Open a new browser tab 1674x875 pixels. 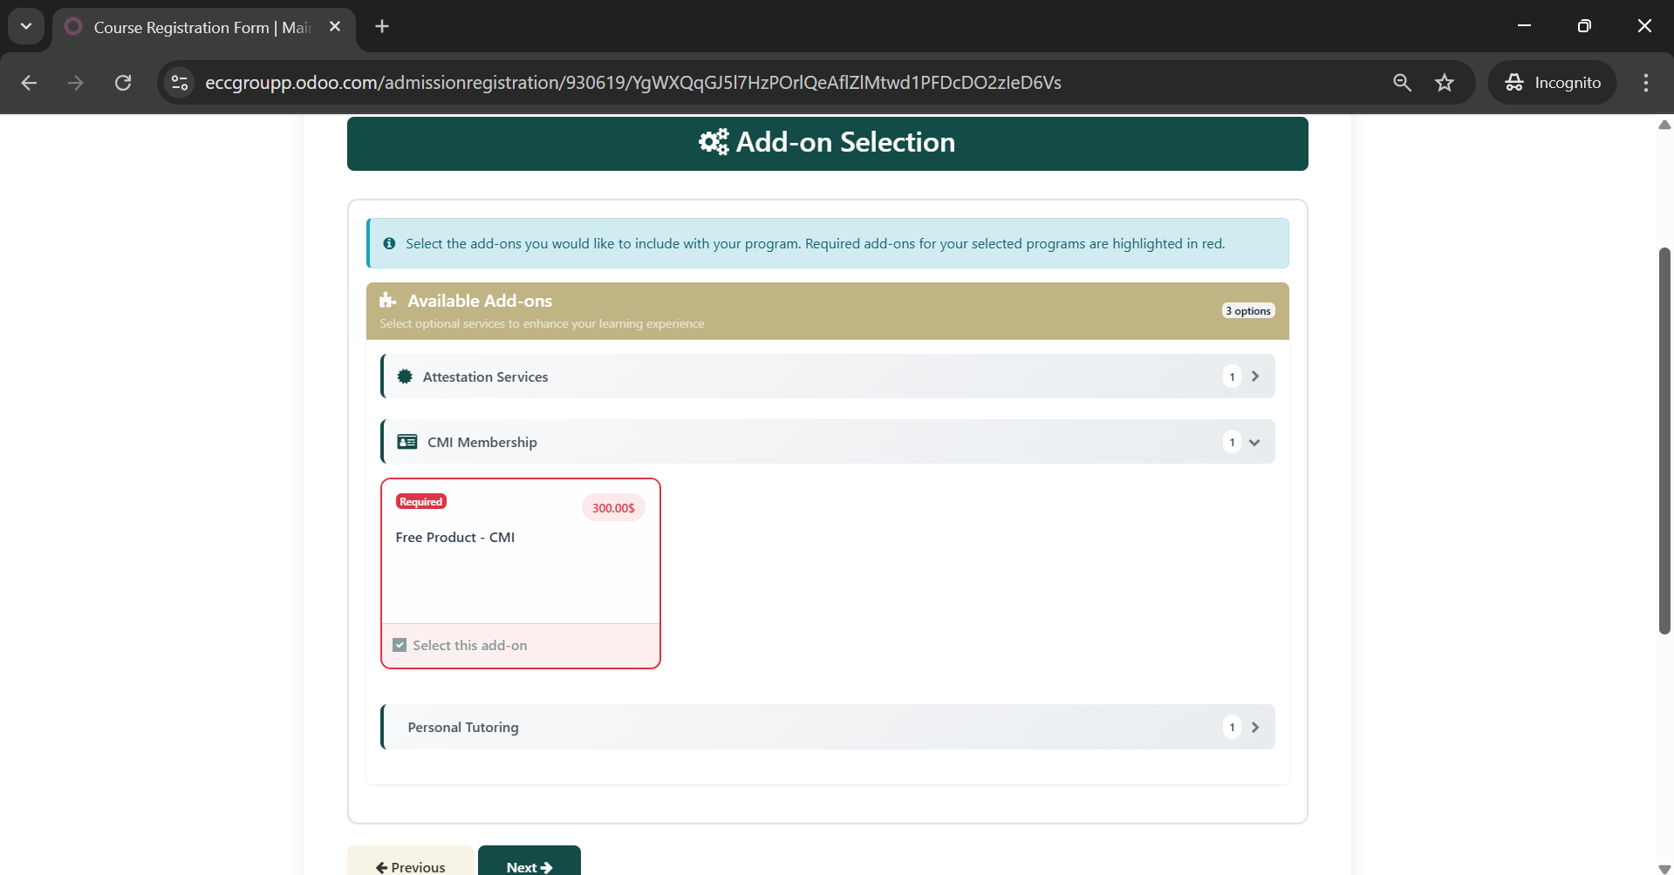[x=382, y=26]
